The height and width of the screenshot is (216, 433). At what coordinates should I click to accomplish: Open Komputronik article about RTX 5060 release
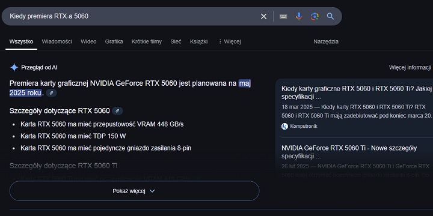coord(356,93)
